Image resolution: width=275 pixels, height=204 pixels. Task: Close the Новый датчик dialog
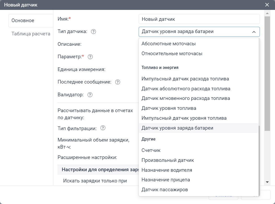click(267, 5)
